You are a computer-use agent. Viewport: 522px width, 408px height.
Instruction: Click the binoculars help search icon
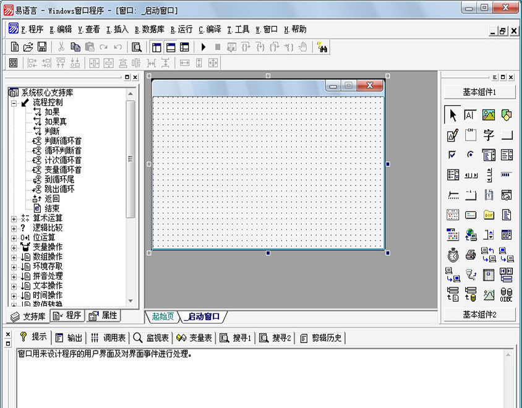pyautogui.click(x=322, y=47)
